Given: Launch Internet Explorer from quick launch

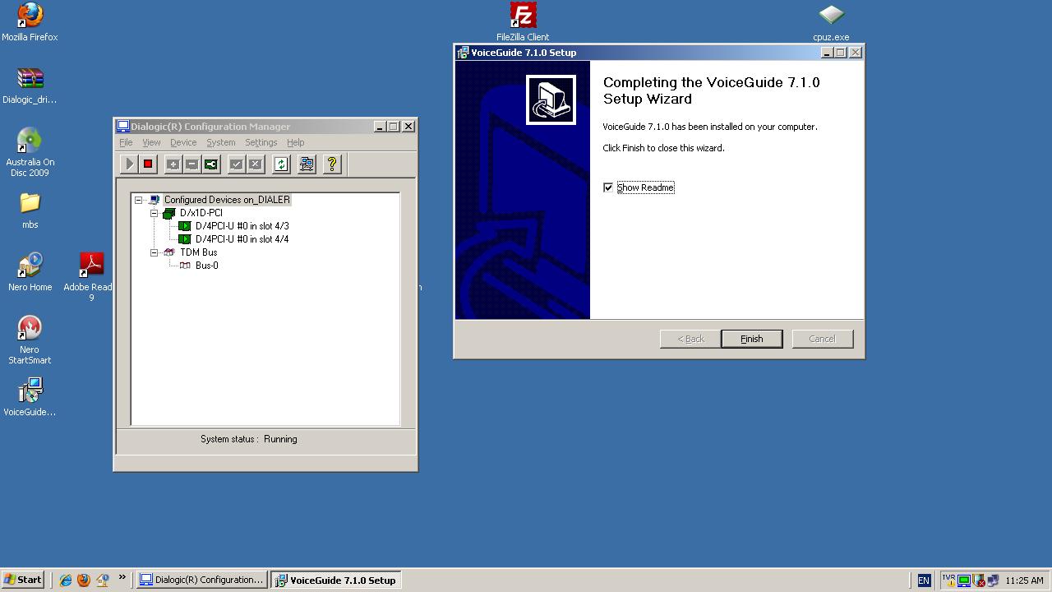Looking at the screenshot, I should pos(65,580).
